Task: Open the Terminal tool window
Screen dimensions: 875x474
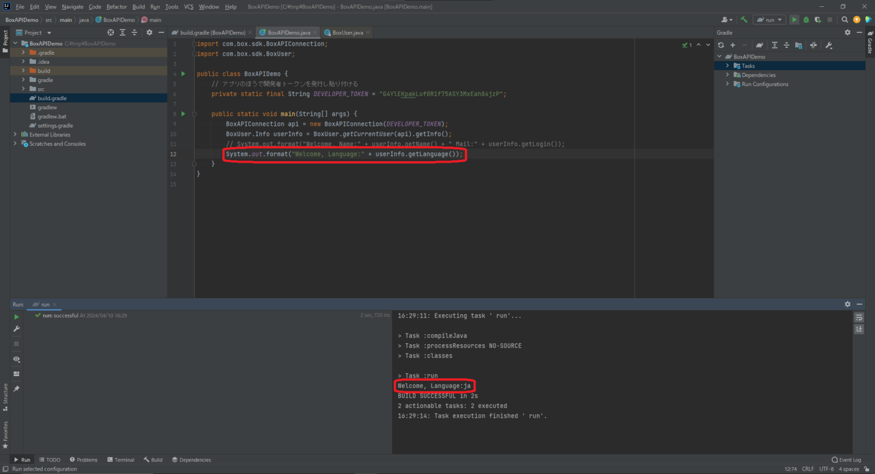Action: tap(121, 460)
